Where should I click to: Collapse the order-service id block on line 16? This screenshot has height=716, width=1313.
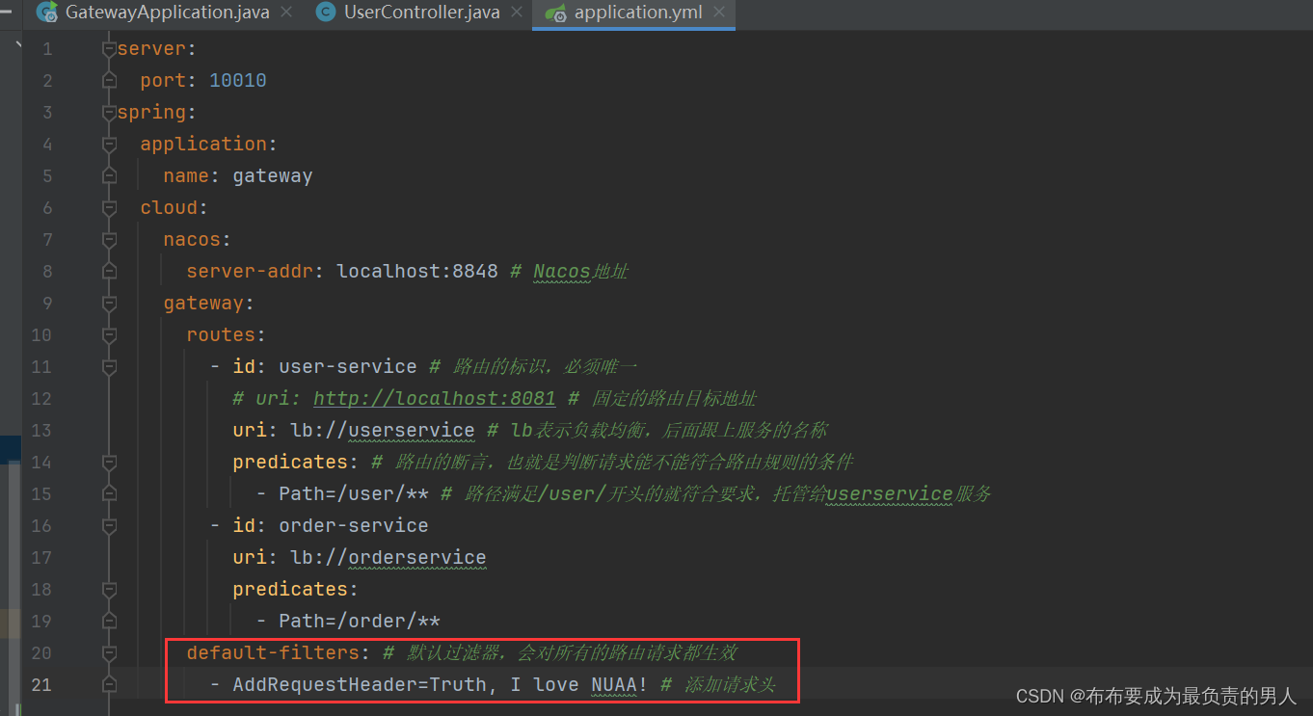pos(109,525)
